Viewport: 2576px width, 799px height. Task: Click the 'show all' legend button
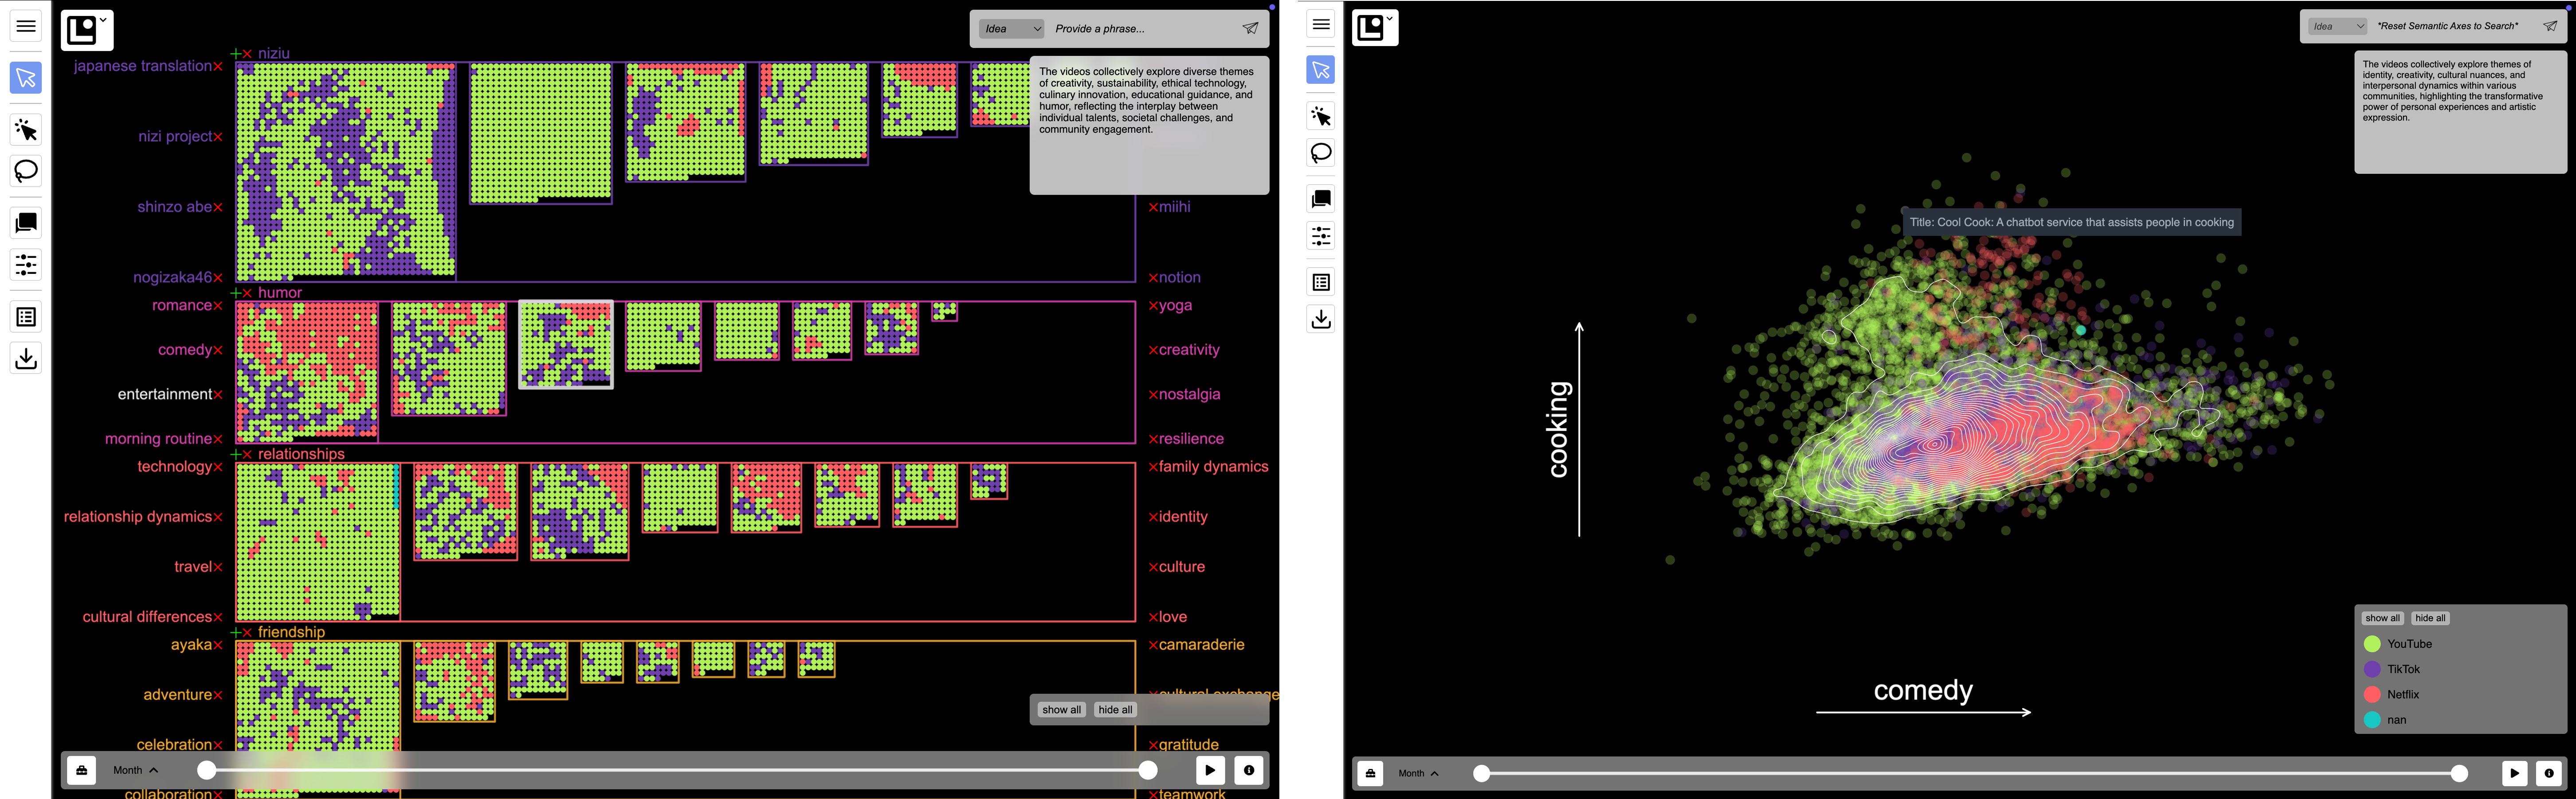[x=2382, y=617]
